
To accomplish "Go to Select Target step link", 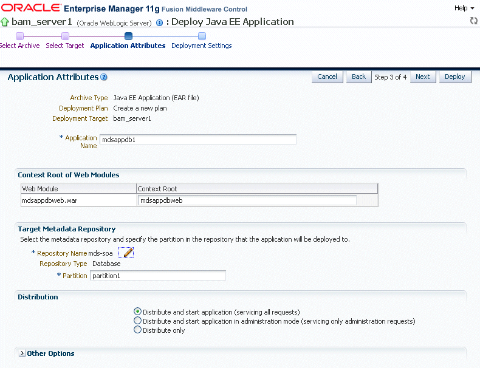I will pos(64,46).
